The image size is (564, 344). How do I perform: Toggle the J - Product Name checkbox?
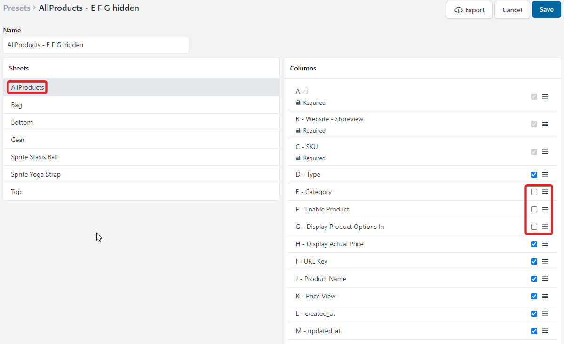[534, 279]
